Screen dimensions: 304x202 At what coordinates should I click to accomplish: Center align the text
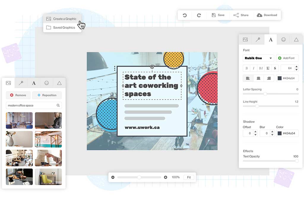259,78
